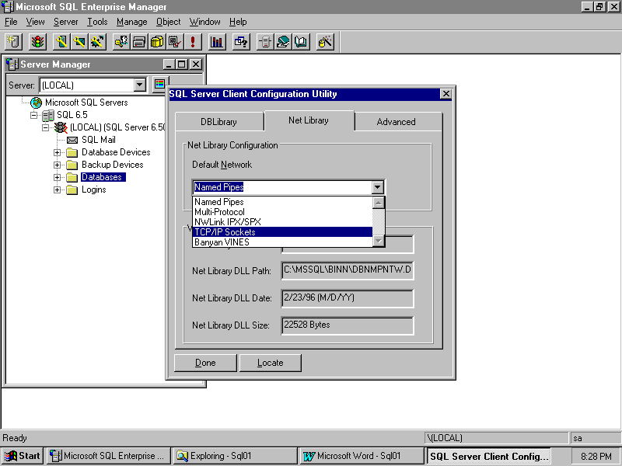Open the Advanced tab
Image resolution: width=622 pixels, height=466 pixels.
(396, 122)
